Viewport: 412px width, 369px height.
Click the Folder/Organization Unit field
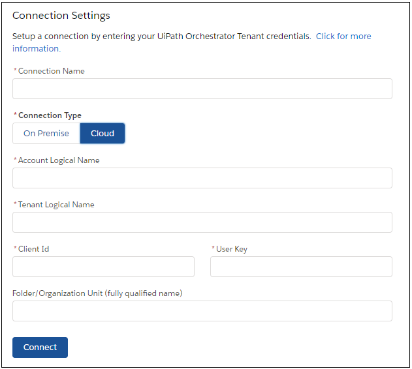pyautogui.click(x=202, y=311)
